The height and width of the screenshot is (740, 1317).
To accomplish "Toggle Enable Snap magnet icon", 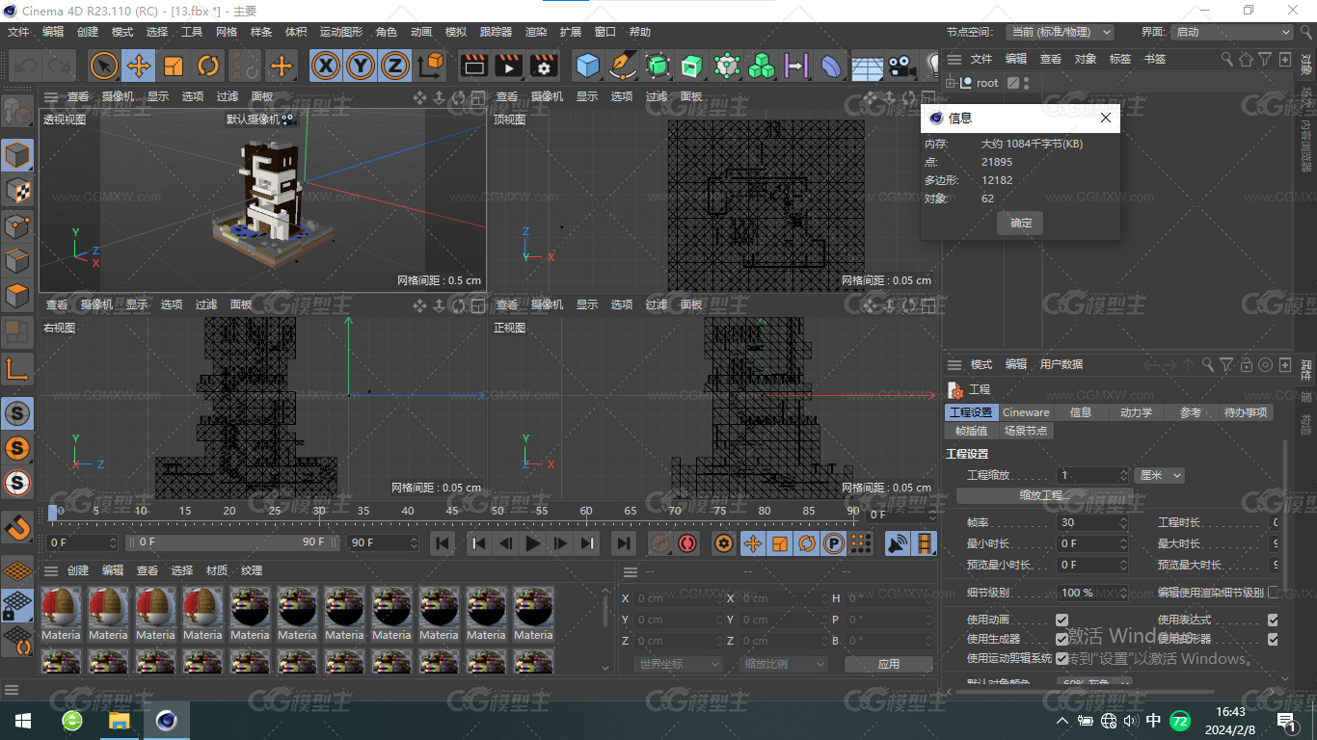I will click(x=17, y=527).
